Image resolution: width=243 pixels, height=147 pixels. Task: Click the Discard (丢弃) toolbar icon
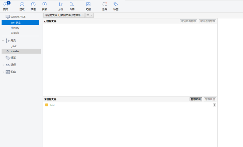(104, 4)
